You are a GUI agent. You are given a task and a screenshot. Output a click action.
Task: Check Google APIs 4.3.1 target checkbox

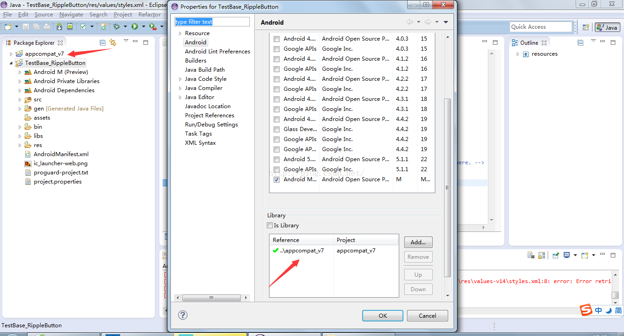tap(276, 109)
